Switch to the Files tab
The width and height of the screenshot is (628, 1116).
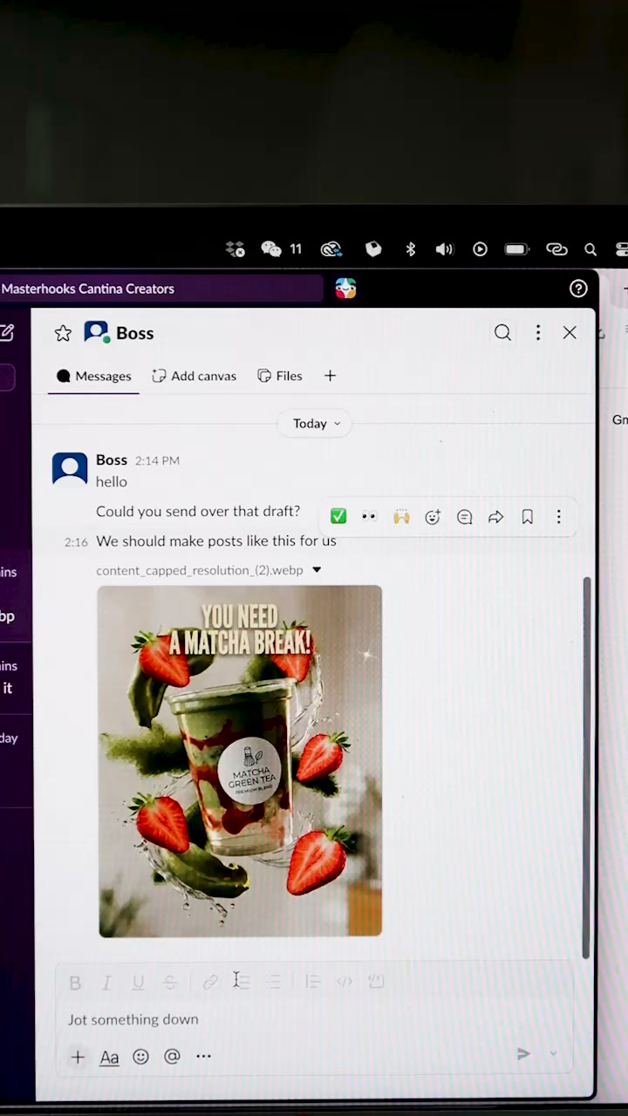click(x=279, y=376)
